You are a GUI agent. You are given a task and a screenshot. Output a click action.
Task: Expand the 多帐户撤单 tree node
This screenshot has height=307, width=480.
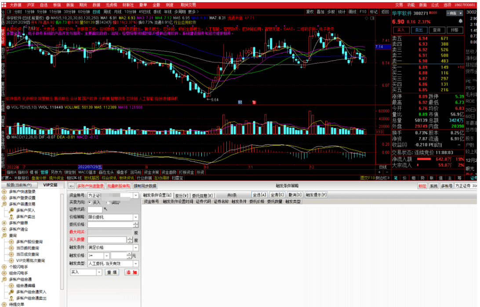(x=4, y=223)
